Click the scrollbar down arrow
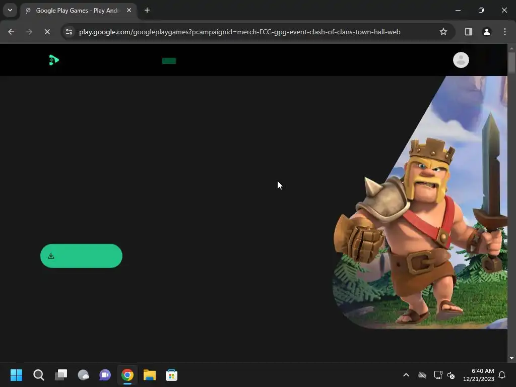516x387 pixels. point(511,358)
